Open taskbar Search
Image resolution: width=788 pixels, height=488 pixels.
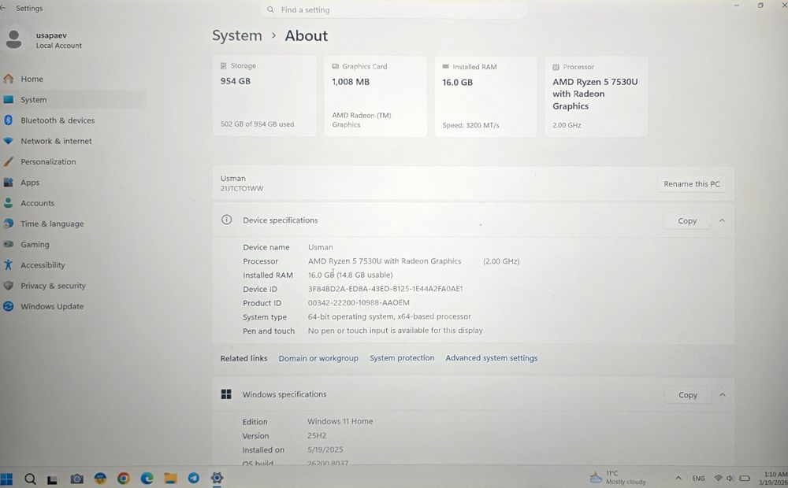tap(30, 479)
